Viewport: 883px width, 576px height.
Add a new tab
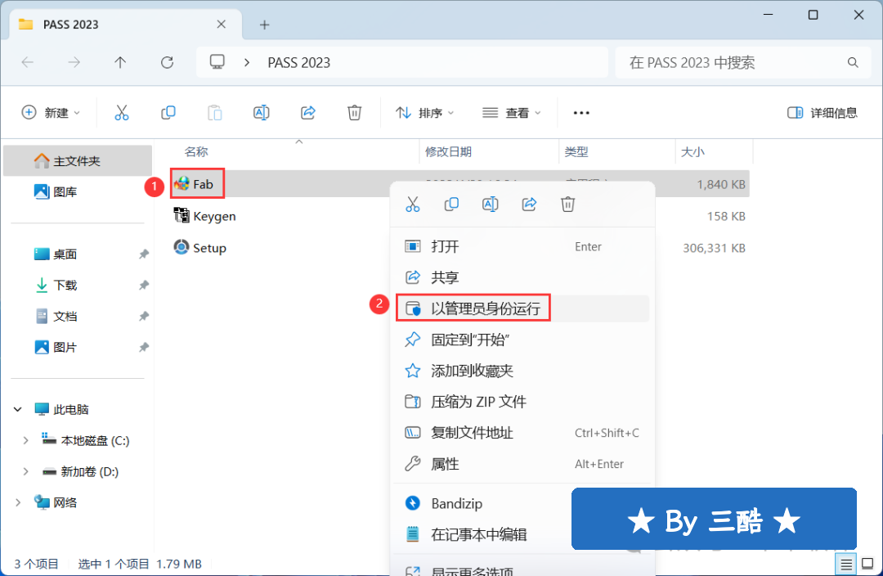(x=264, y=25)
